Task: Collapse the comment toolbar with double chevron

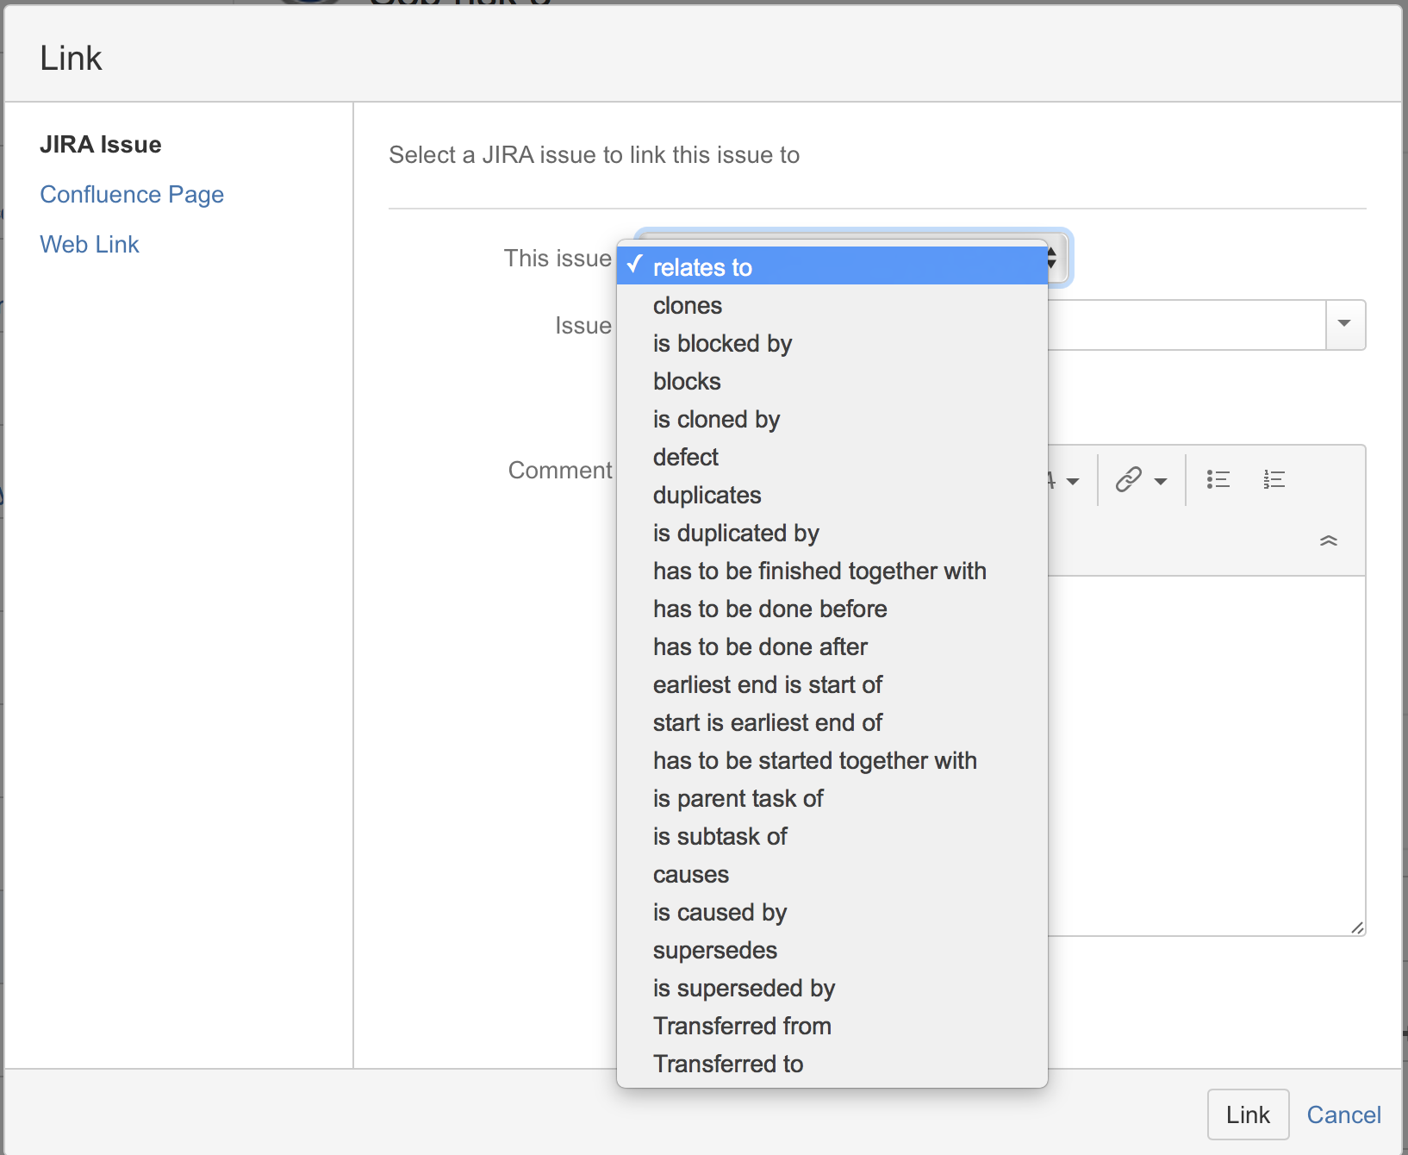Action: (1328, 540)
